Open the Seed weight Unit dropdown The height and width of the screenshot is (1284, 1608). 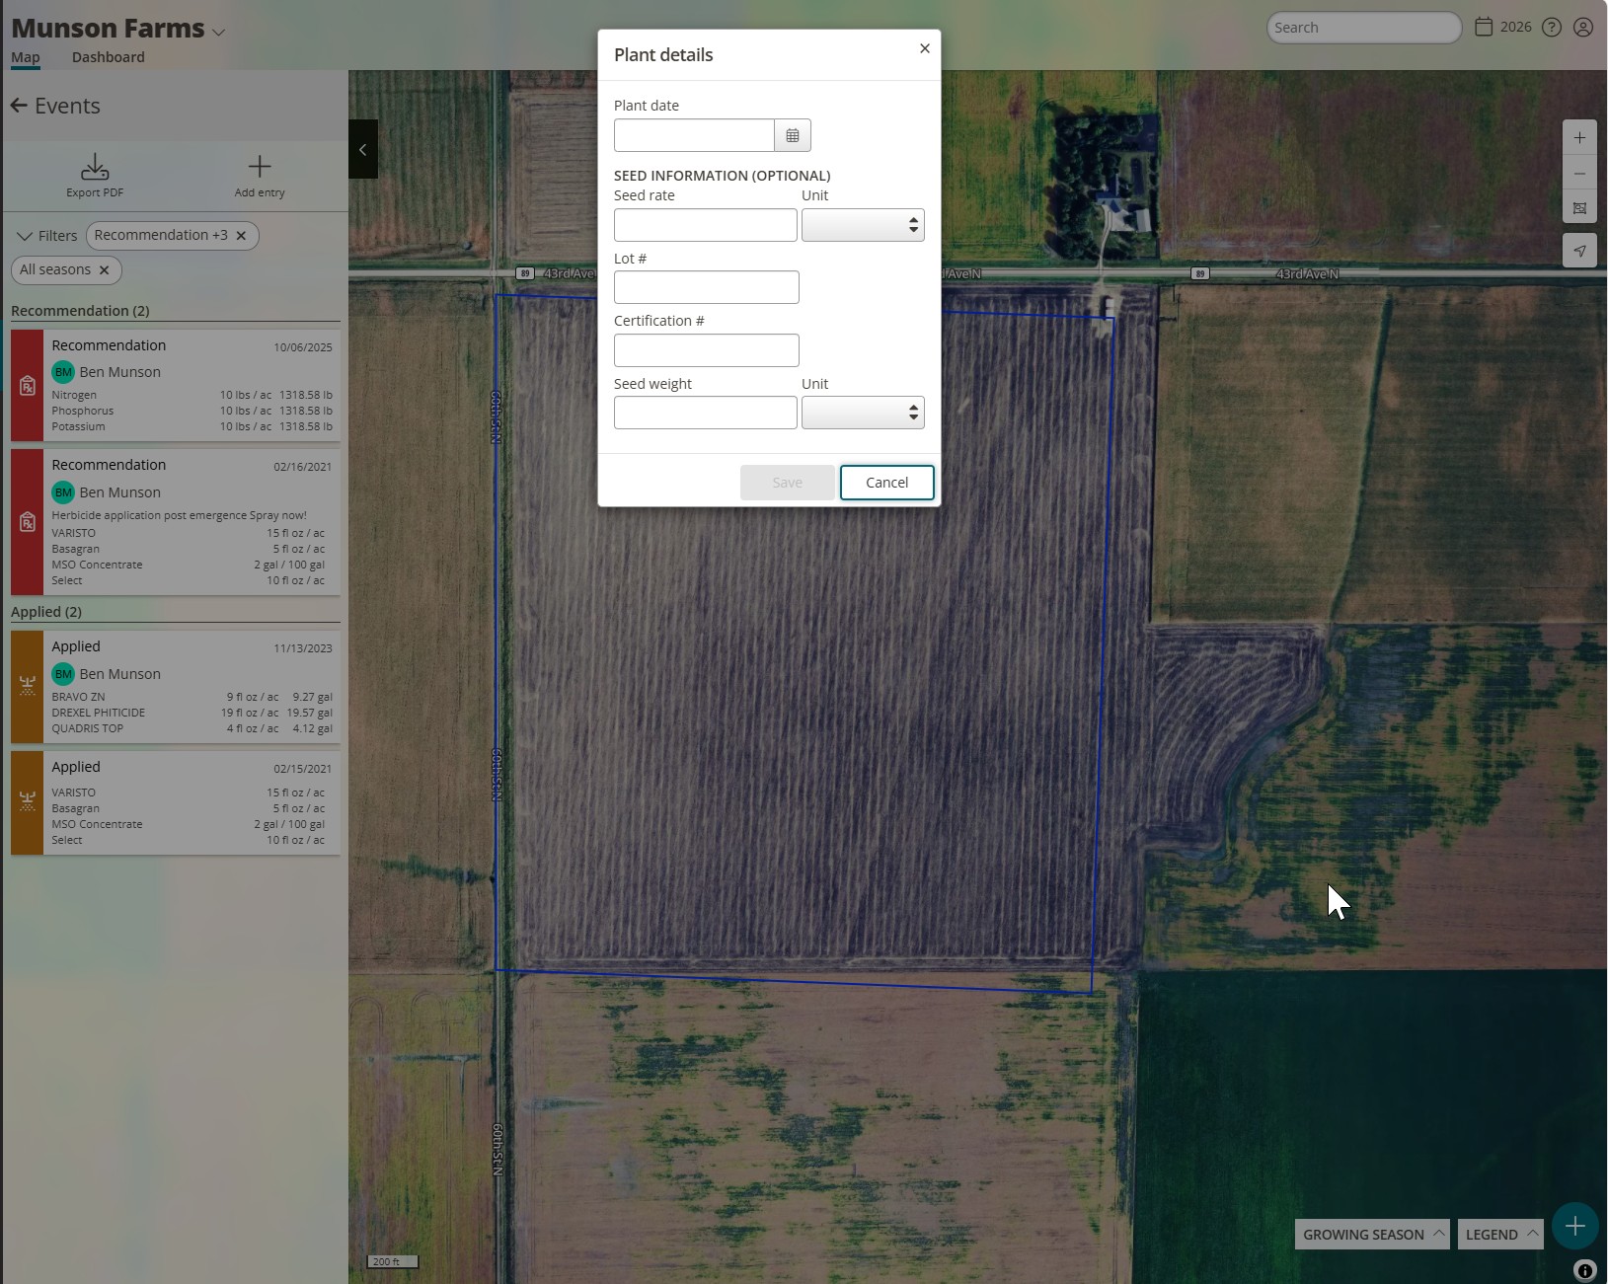pos(863,413)
